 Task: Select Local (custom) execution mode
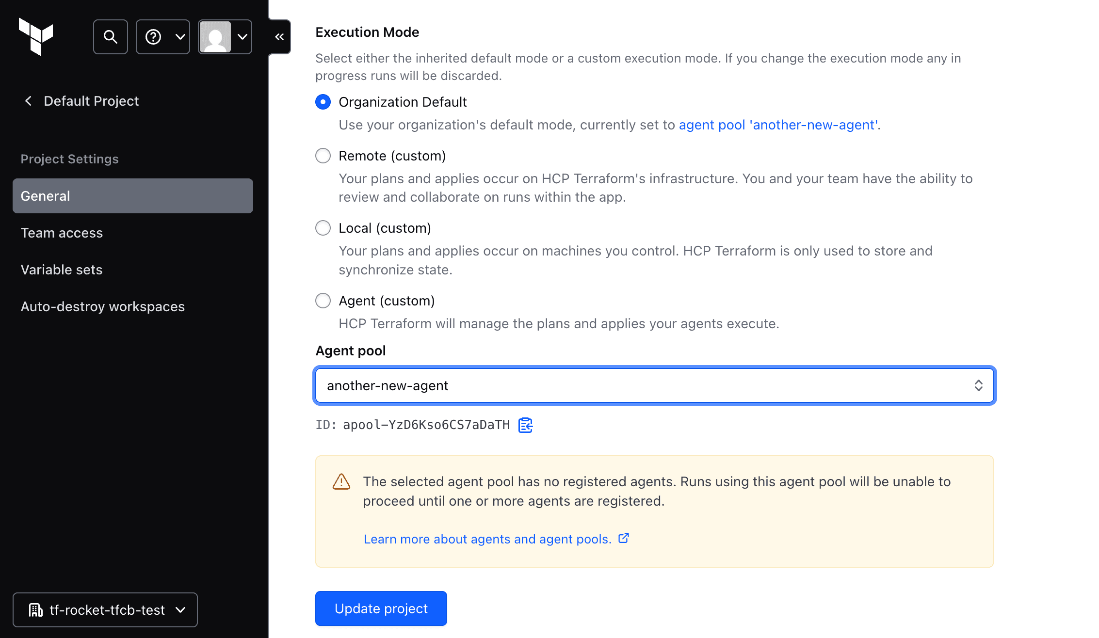coord(323,227)
